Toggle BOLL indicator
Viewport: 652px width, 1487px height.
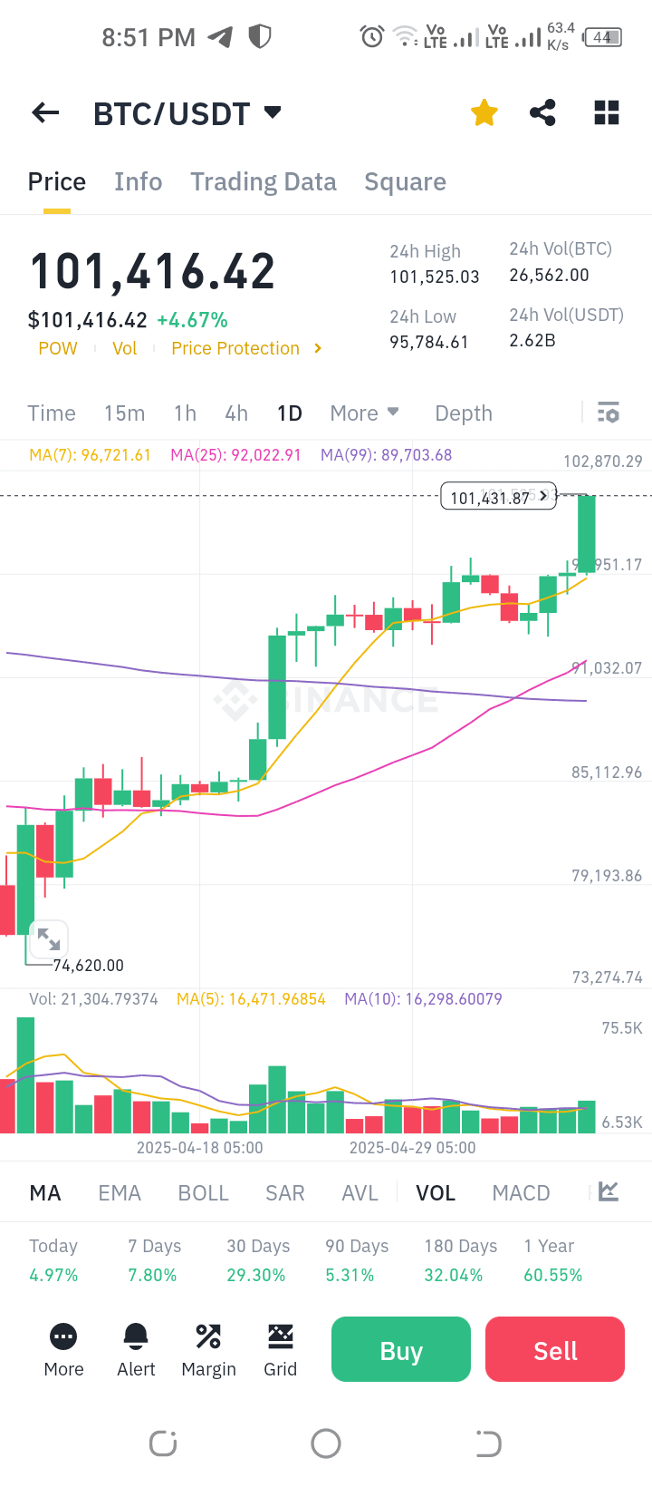(x=204, y=1193)
